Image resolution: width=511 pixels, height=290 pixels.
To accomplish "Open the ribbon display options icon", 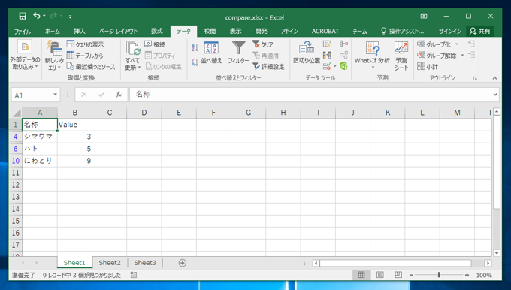I will 424,16.
